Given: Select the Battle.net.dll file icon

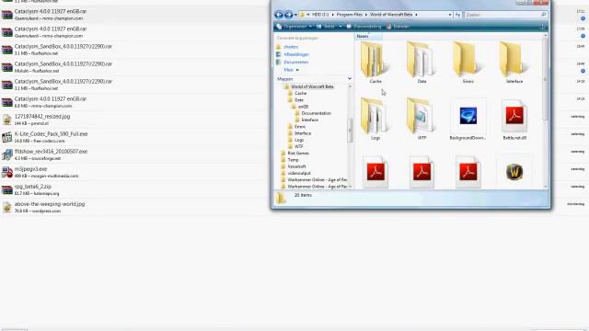Looking at the screenshot, I should [x=514, y=117].
